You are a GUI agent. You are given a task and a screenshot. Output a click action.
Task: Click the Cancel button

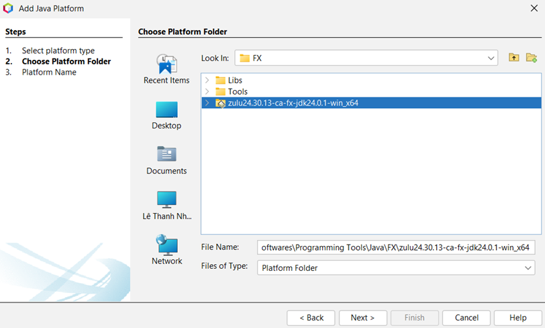pos(466,317)
